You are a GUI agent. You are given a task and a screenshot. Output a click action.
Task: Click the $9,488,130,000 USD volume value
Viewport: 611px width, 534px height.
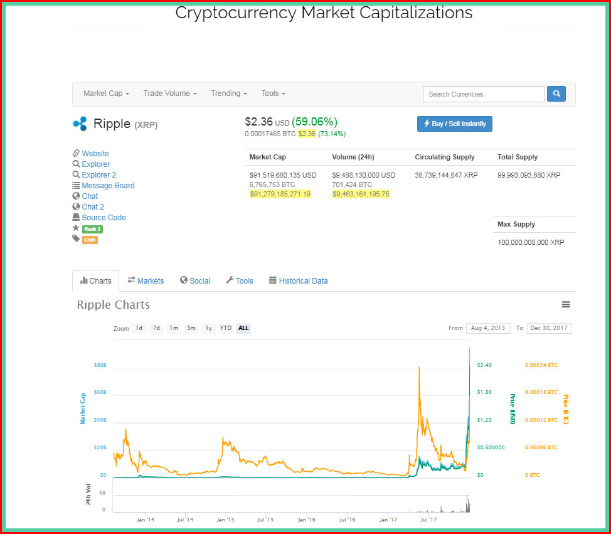coord(364,175)
